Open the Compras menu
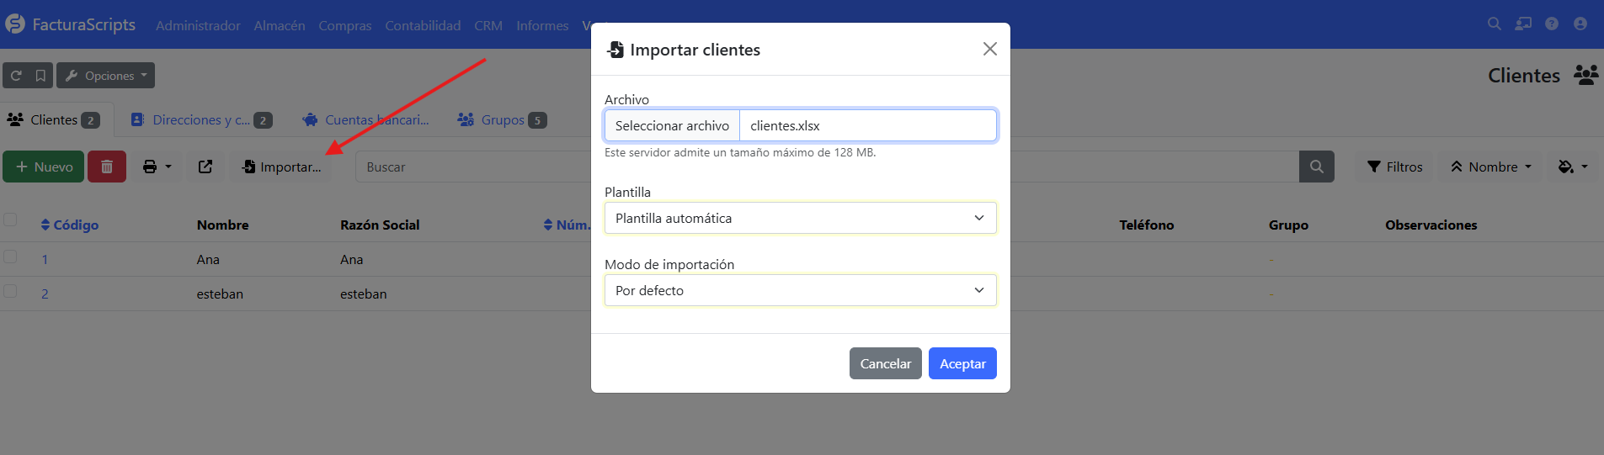The height and width of the screenshot is (455, 1604). pos(345,25)
